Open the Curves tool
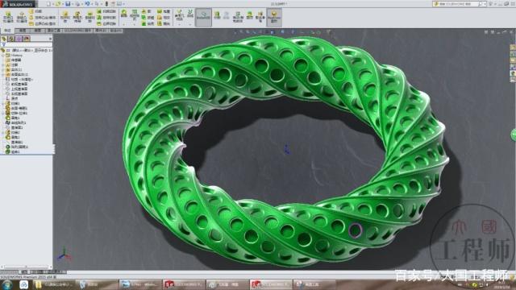 [190, 14]
